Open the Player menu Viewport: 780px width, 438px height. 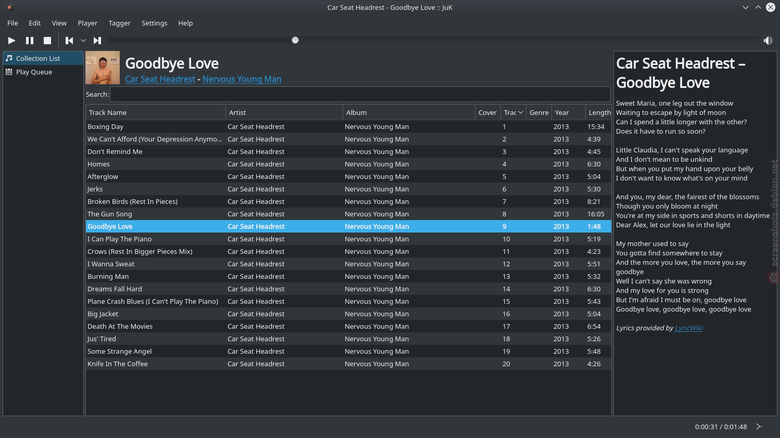pos(87,23)
